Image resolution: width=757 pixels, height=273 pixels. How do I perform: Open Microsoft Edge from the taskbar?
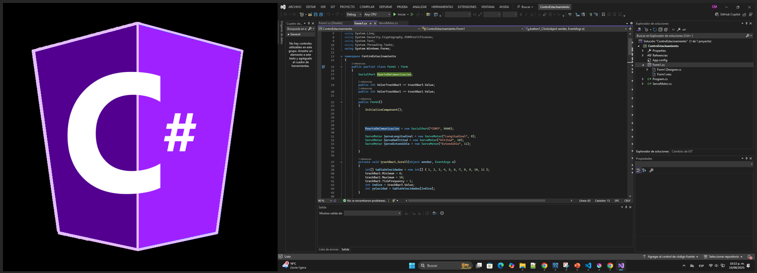click(501, 266)
